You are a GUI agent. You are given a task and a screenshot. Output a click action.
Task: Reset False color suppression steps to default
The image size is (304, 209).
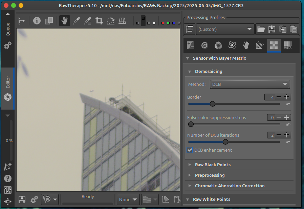pos(288,125)
